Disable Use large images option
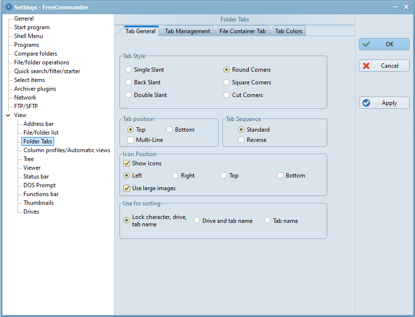The height and width of the screenshot is (317, 415). 127,188
